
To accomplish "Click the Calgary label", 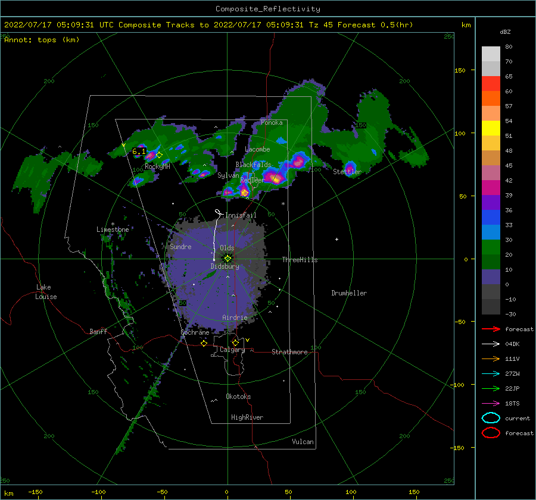I will 232,350.
